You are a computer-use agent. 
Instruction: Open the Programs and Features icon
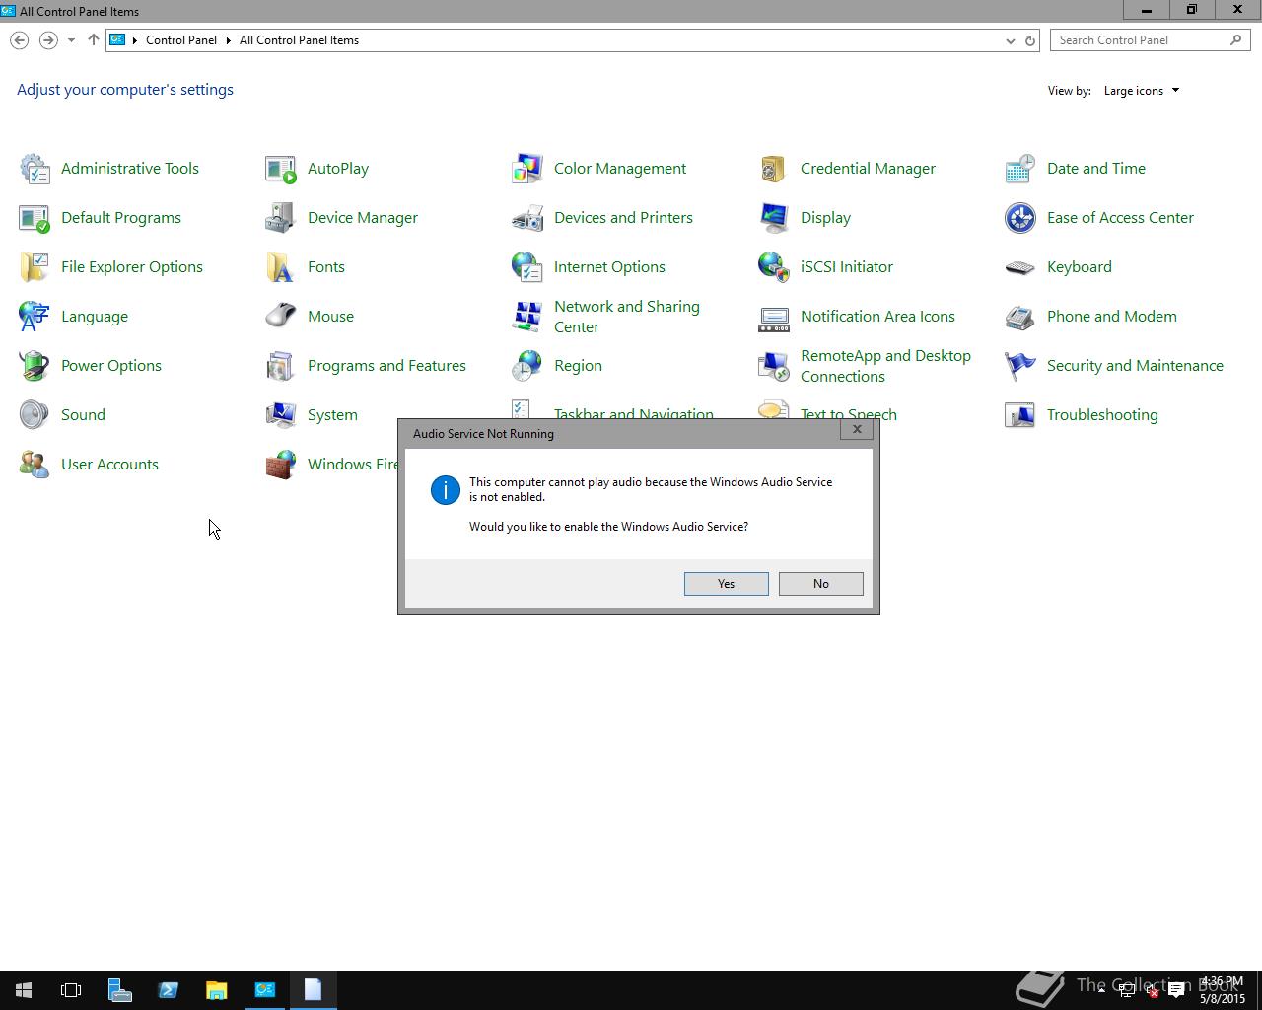point(281,366)
